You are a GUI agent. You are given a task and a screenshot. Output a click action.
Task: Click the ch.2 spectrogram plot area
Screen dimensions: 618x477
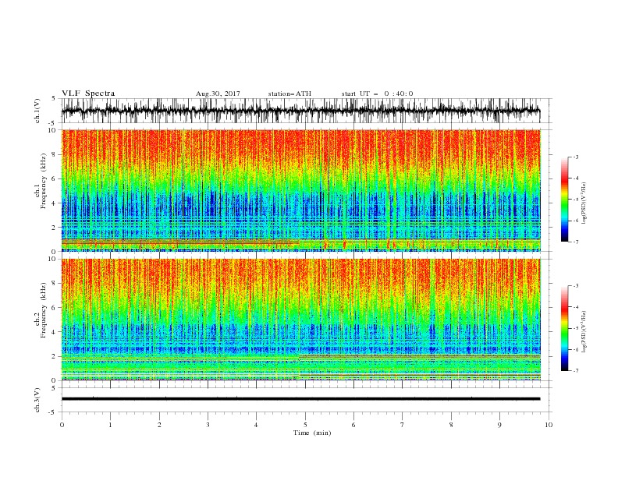301,320
